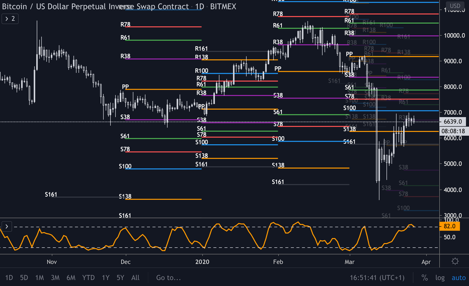Viewport: 469px width, 286px height.
Task: Toggle auto scaling on price axis
Action: point(459,277)
